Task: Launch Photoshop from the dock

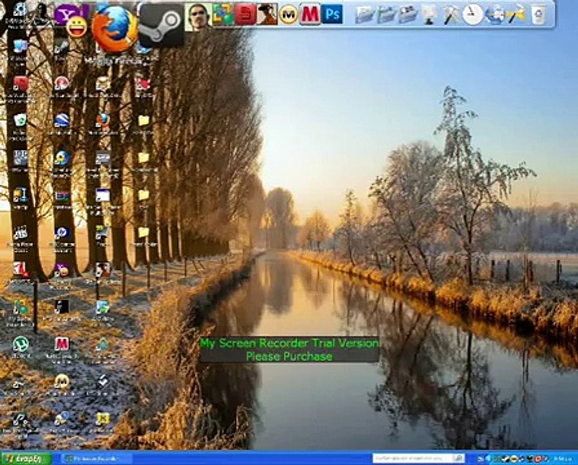Action: [332, 14]
